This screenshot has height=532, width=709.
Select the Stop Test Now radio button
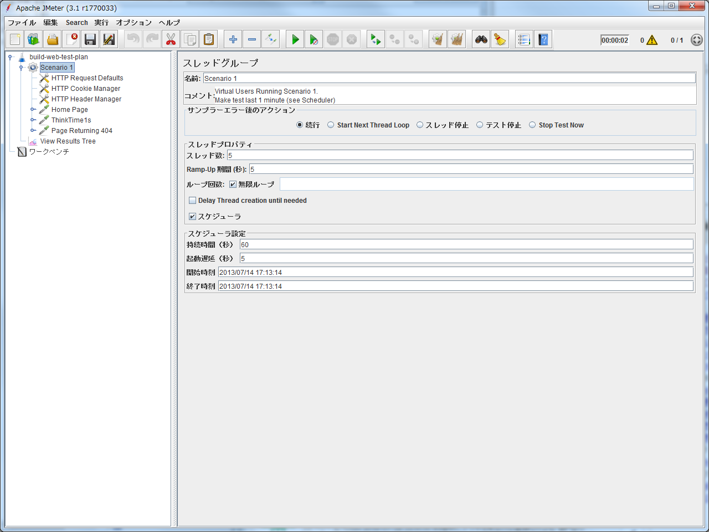tap(532, 125)
